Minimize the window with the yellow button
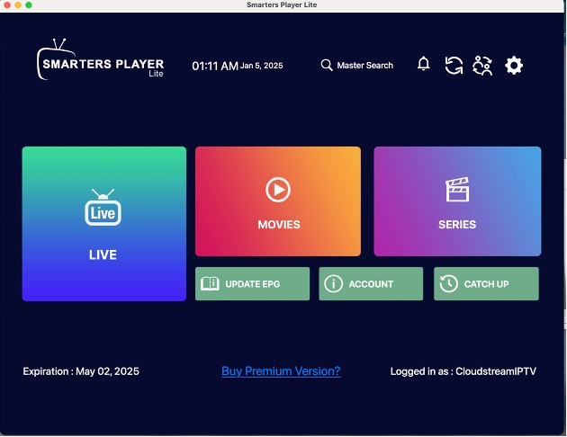This screenshot has height=437, width=567. click(18, 4)
